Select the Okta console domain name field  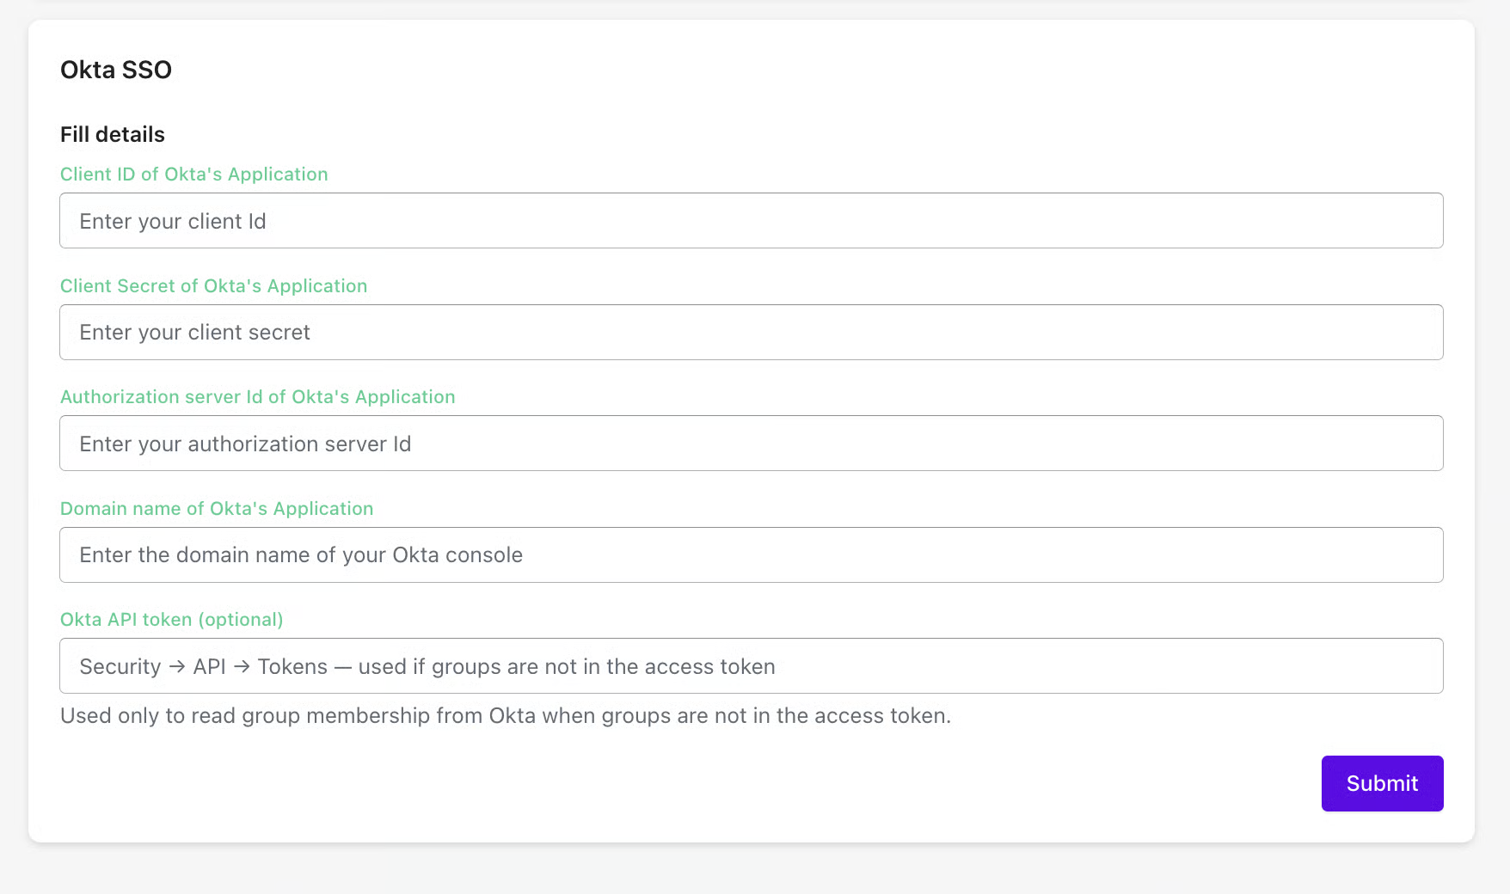point(751,555)
